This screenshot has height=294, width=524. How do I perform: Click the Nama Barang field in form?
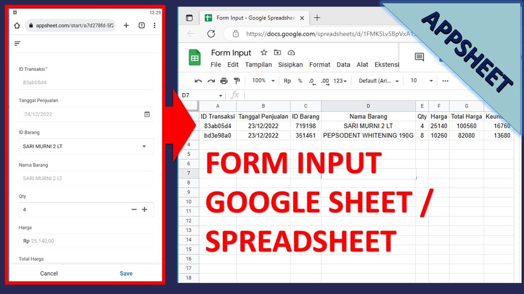(86, 178)
